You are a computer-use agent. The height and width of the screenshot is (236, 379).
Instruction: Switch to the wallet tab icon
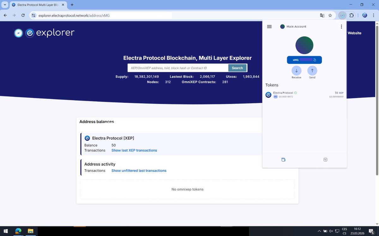coord(283,160)
